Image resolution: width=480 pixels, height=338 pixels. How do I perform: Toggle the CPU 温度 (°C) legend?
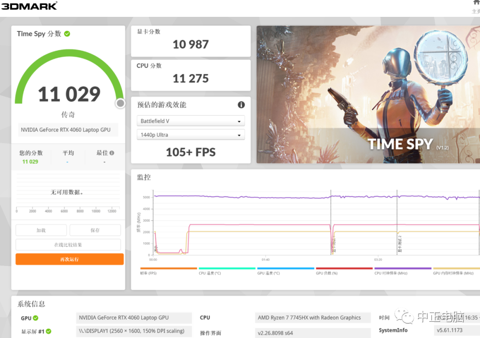click(227, 271)
